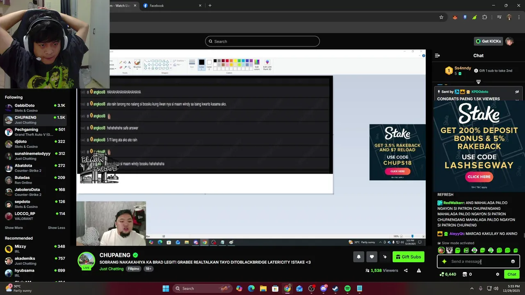
Task: Open a new browser tab
Action: (210, 6)
